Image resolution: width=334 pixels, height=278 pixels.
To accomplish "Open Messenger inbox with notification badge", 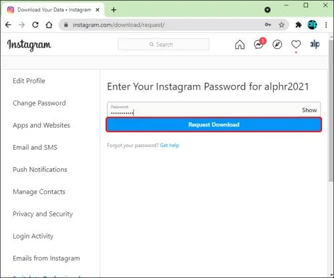I will (x=260, y=43).
